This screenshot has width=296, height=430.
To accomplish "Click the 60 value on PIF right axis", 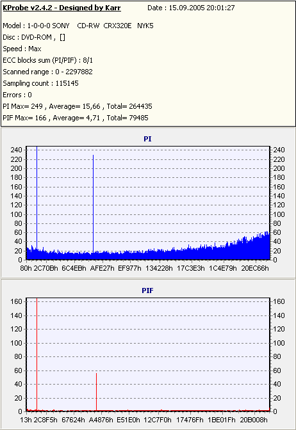I will pyautogui.click(x=277, y=370).
